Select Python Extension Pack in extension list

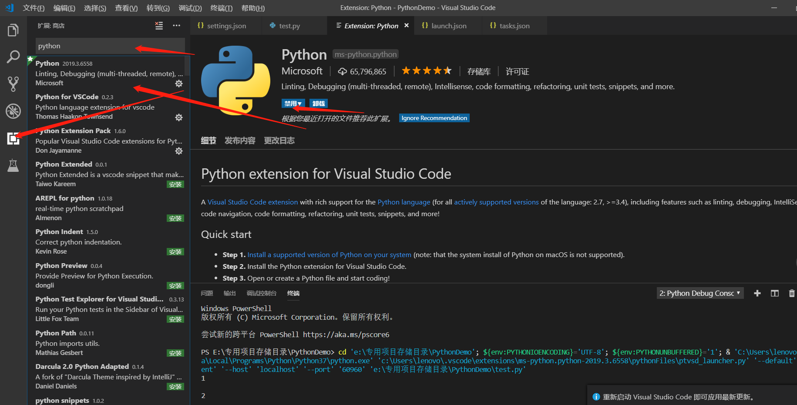(109, 141)
